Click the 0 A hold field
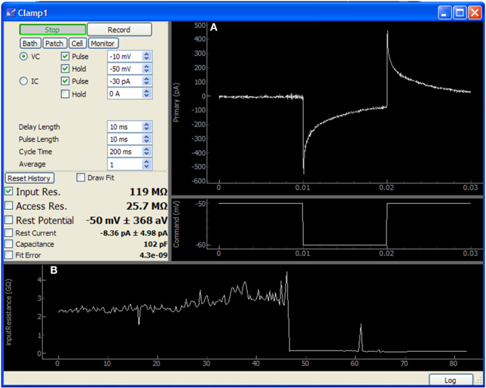Screen dimensions: 486x388 click(x=124, y=94)
